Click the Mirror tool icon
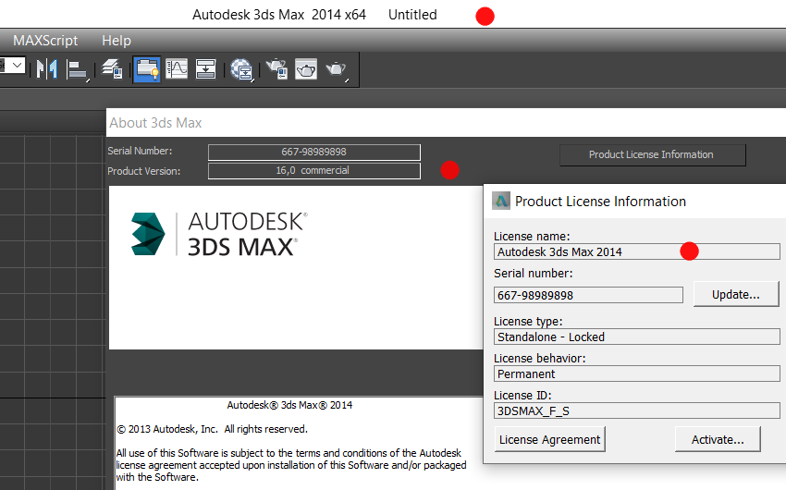 coord(47,69)
